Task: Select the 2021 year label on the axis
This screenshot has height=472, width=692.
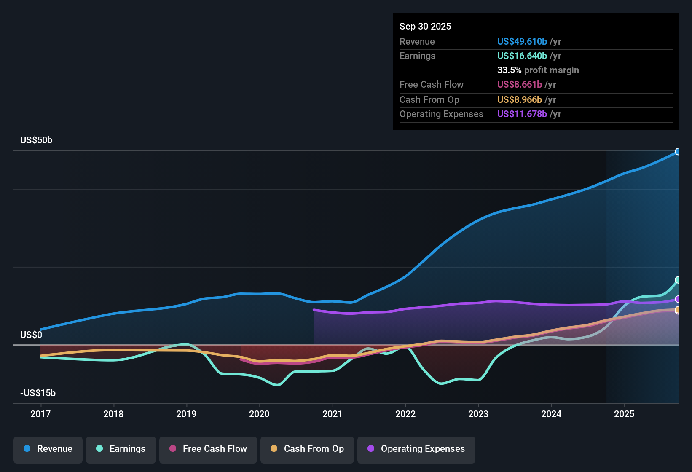Action: coord(333,414)
